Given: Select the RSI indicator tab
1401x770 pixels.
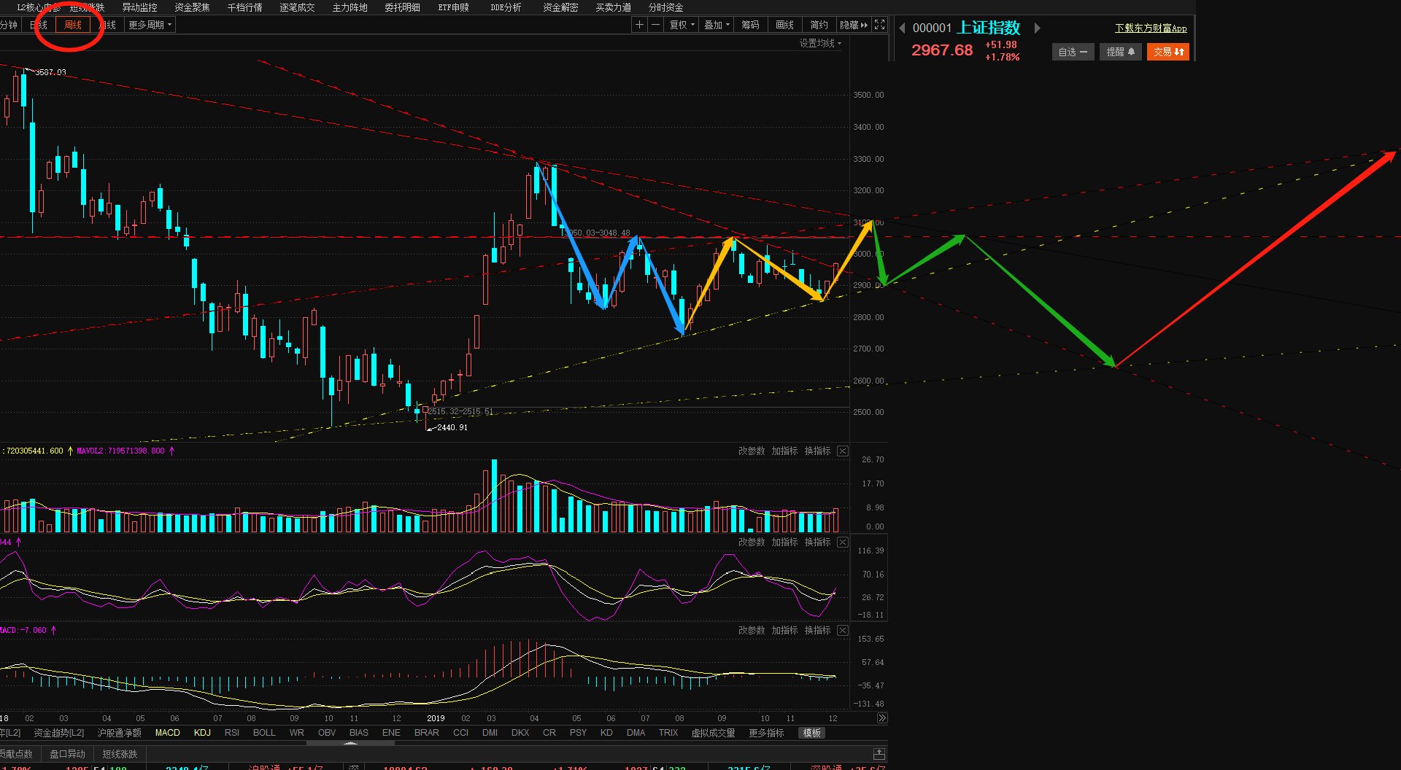Looking at the screenshot, I should coord(232,733).
